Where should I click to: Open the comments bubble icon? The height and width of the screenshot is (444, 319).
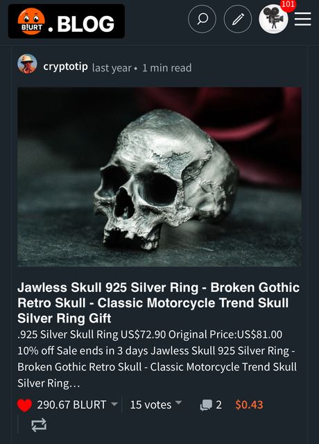pyautogui.click(x=206, y=405)
